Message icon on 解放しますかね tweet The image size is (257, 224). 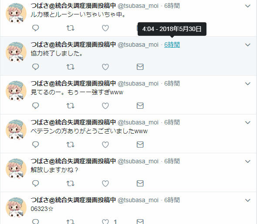click(x=140, y=183)
